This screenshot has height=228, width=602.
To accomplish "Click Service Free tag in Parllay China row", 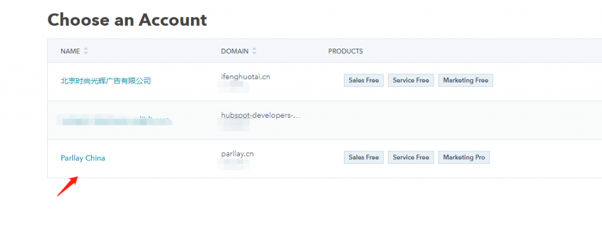I will (411, 157).
